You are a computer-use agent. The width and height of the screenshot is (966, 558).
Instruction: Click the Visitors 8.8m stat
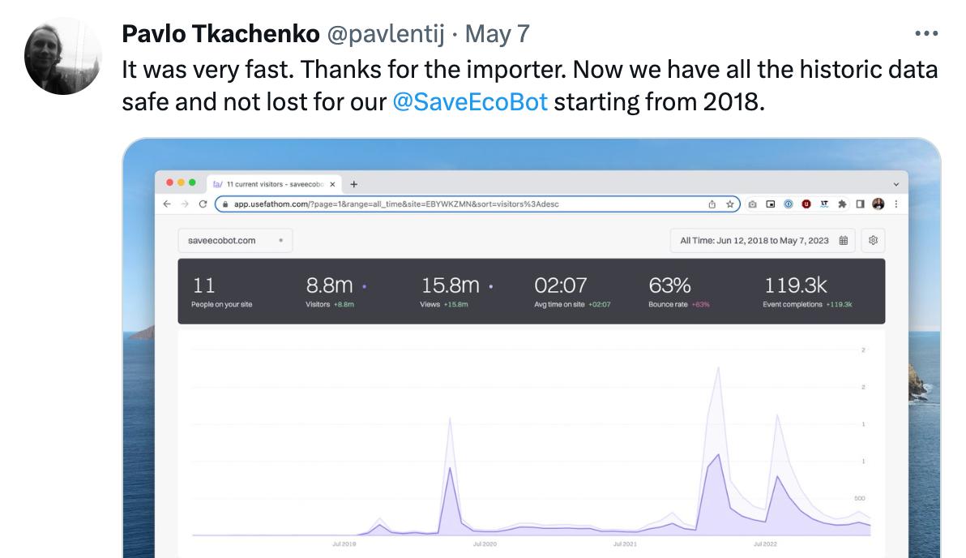pos(330,292)
